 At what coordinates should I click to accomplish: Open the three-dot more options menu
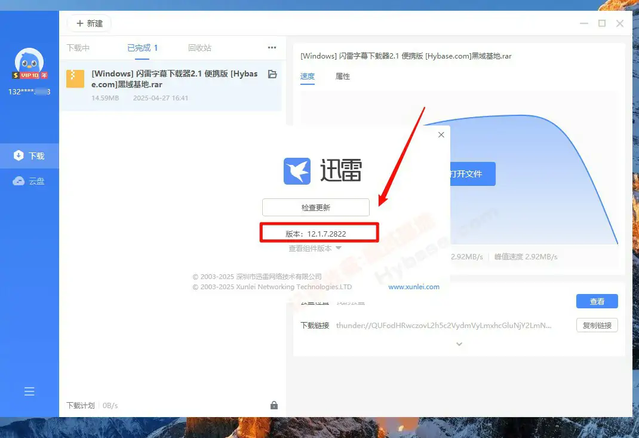coord(272,48)
